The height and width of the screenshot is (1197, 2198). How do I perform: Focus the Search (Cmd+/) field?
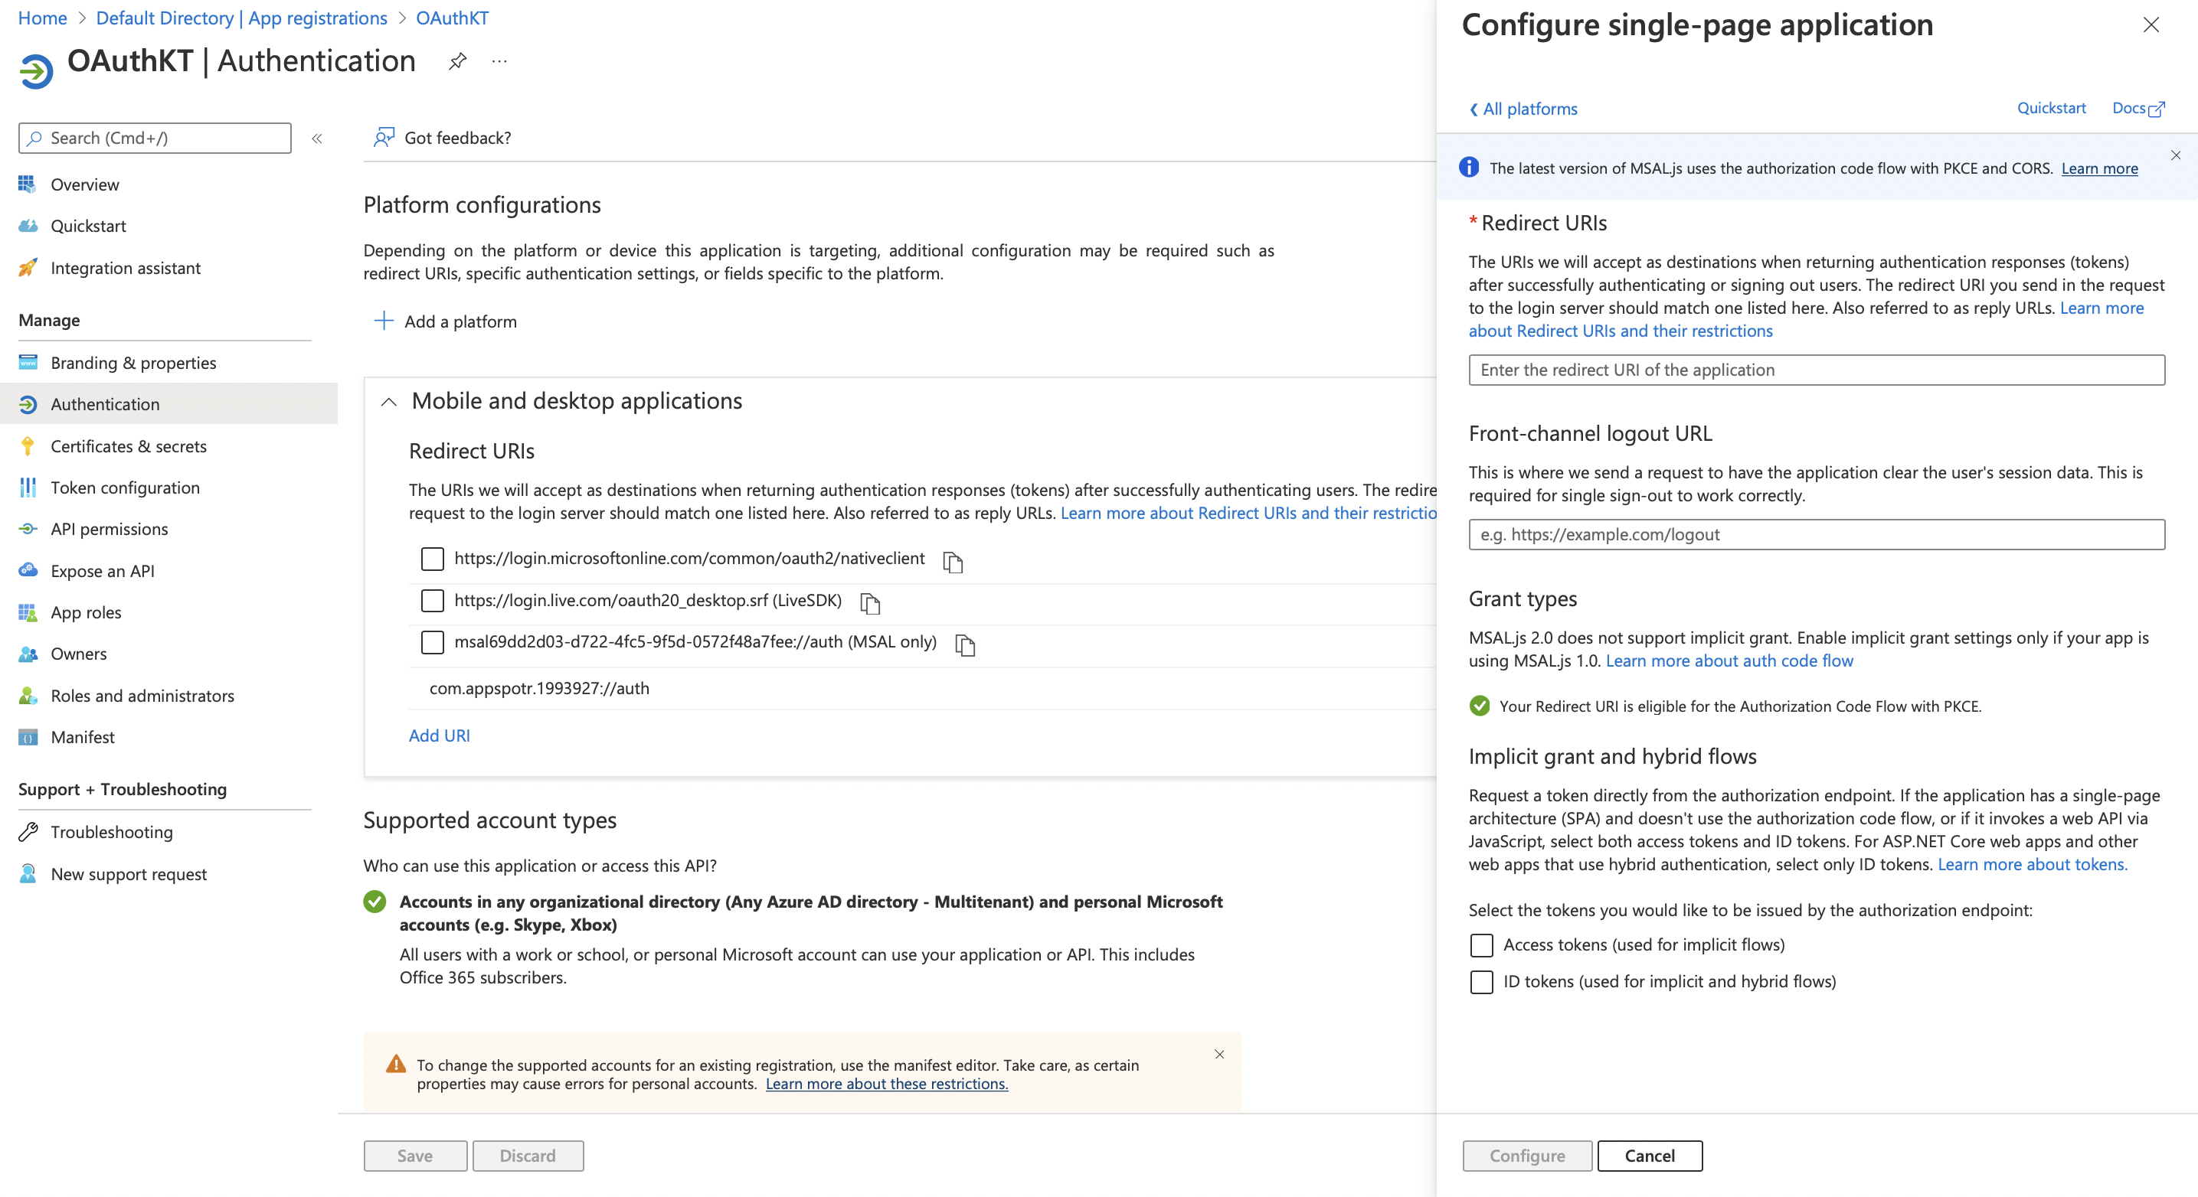coord(155,138)
